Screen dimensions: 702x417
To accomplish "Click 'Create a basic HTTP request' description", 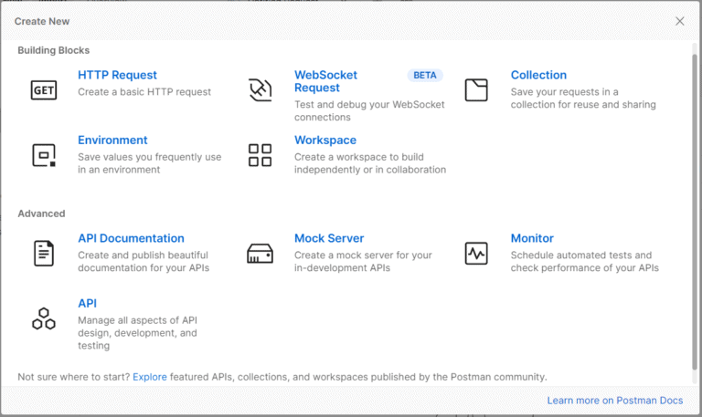I will tap(144, 92).
